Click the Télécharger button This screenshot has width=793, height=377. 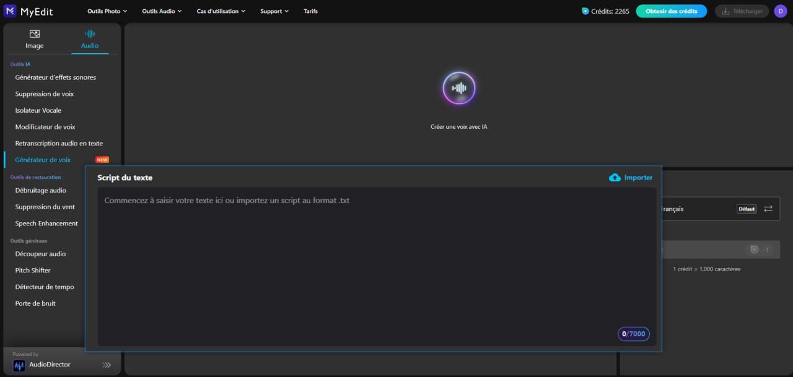coord(742,11)
